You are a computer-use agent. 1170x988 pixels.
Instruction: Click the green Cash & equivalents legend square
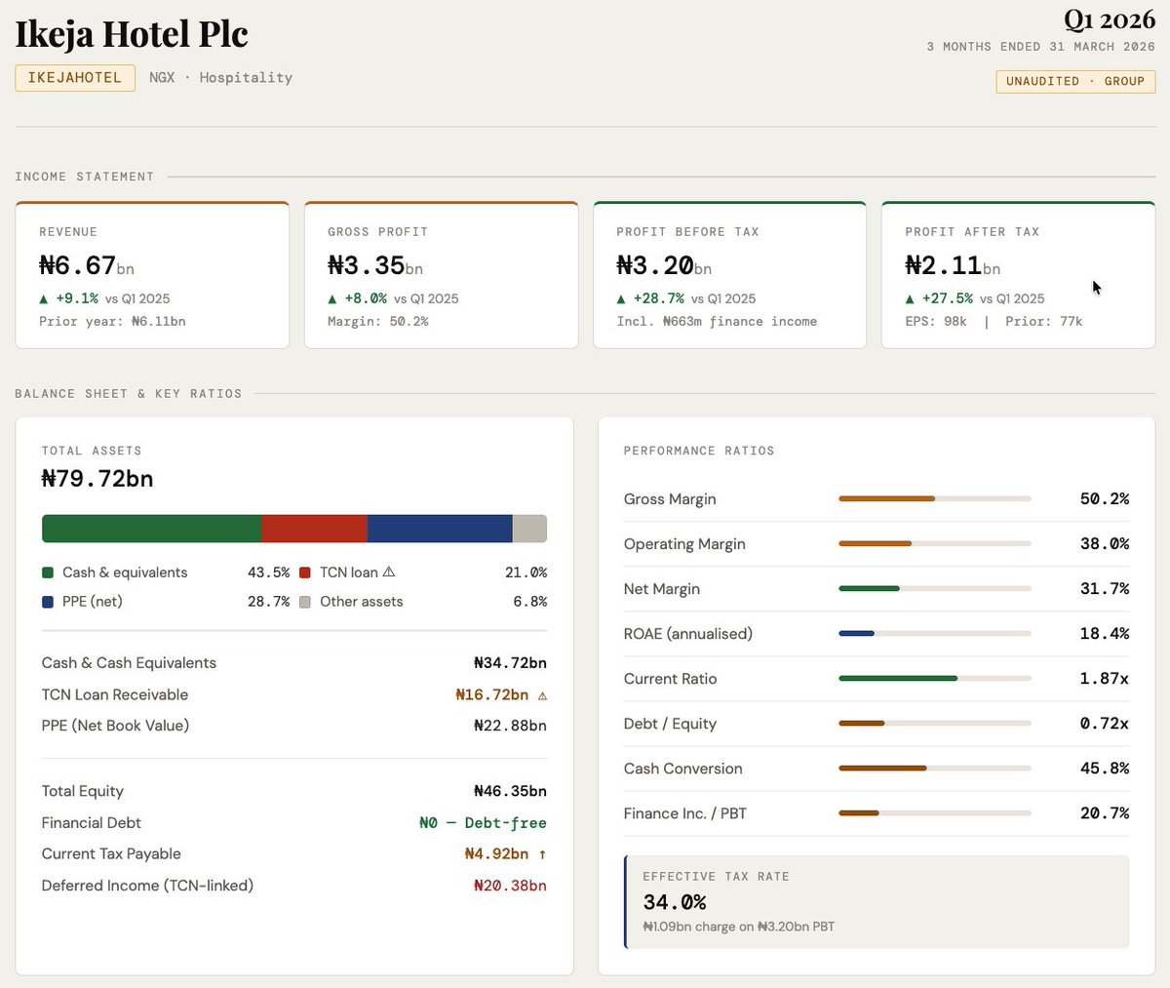48,573
